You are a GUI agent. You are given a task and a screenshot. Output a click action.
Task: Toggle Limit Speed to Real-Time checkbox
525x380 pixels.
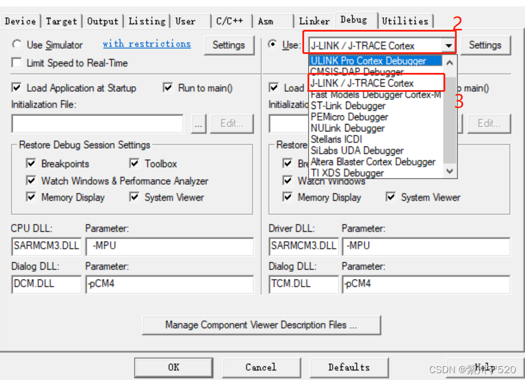point(17,63)
